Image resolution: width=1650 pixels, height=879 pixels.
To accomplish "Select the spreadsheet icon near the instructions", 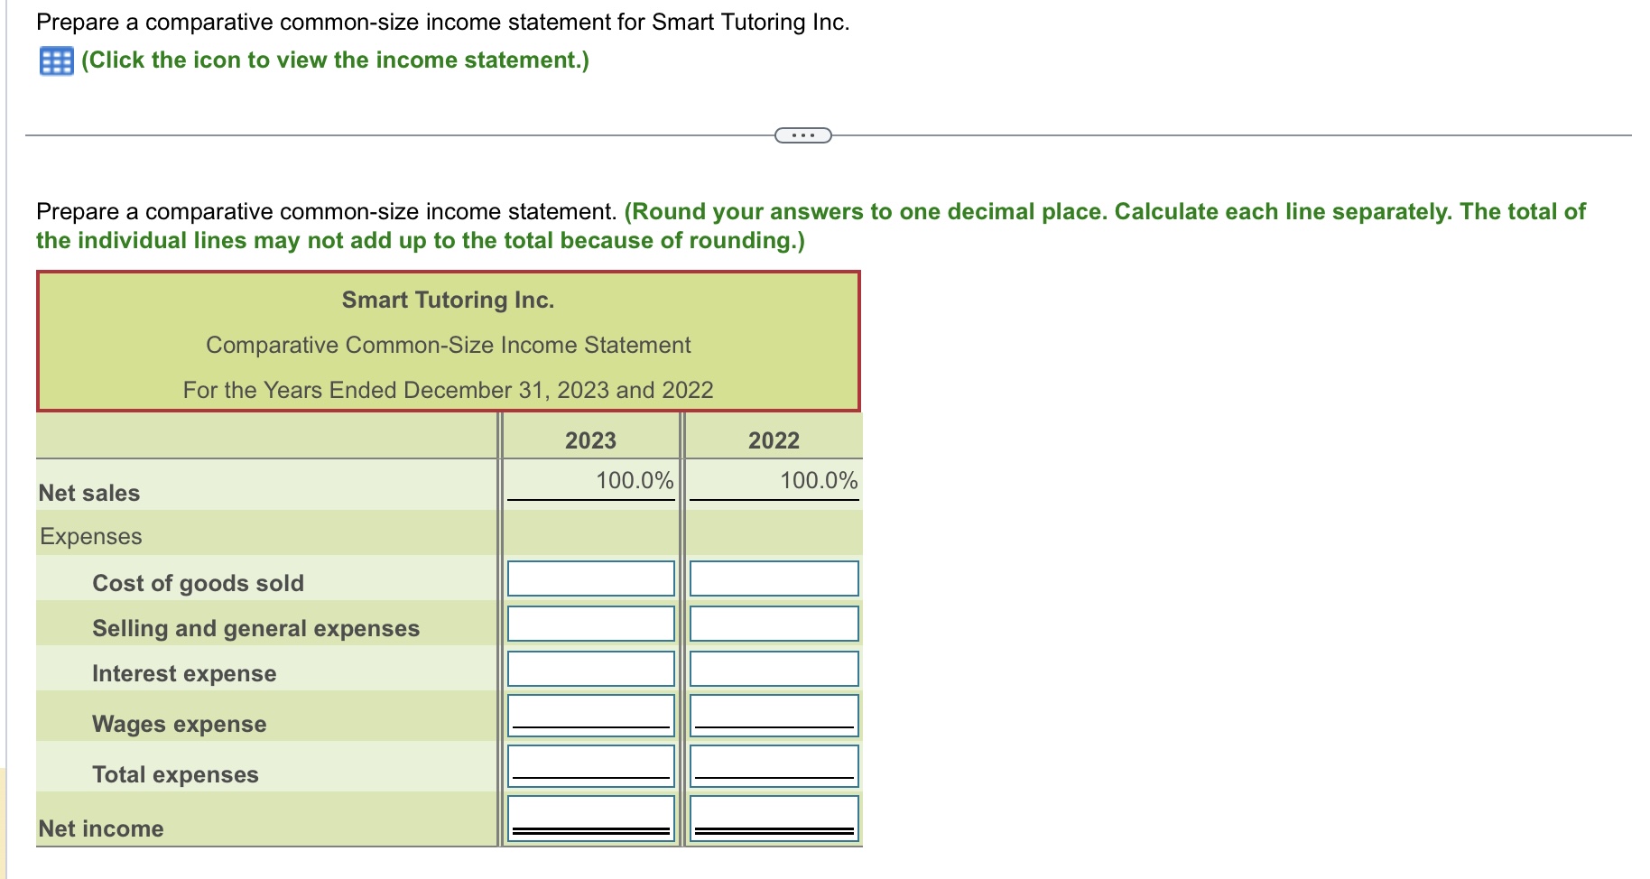I will (x=54, y=60).
